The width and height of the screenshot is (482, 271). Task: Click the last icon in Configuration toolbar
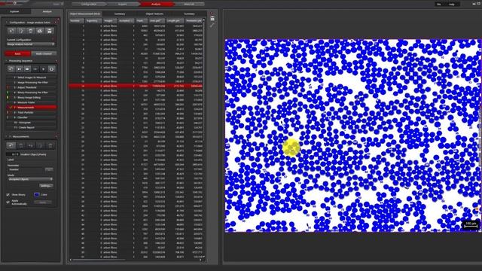tap(50, 31)
